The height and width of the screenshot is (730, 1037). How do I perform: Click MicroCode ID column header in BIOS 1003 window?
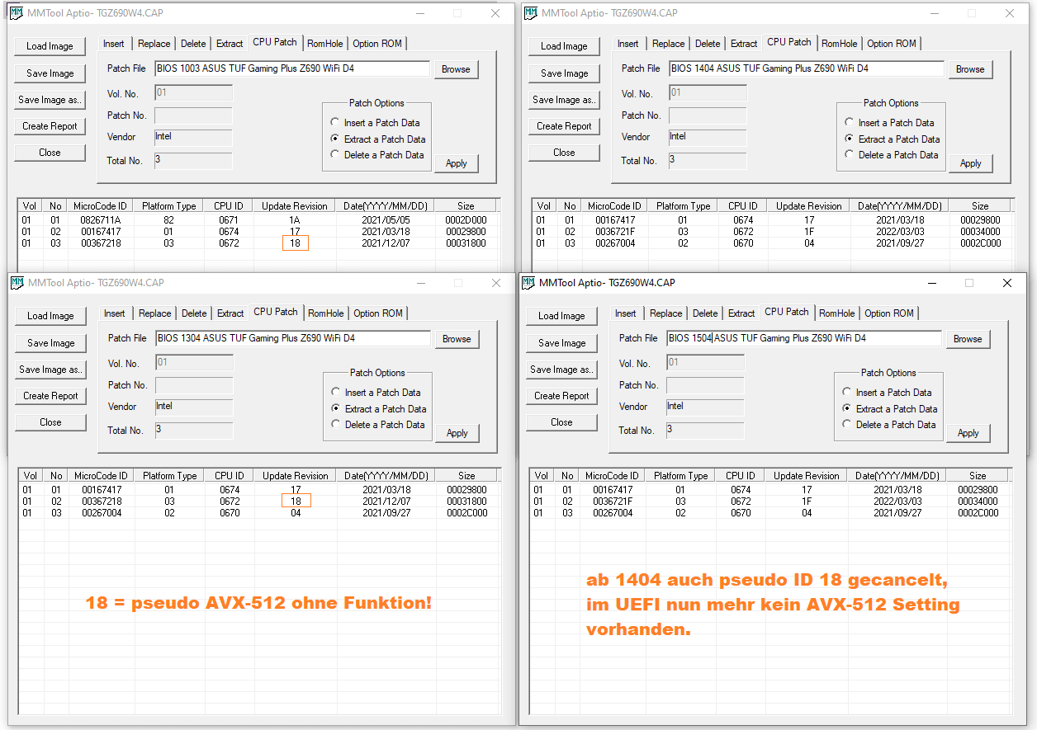(x=101, y=206)
